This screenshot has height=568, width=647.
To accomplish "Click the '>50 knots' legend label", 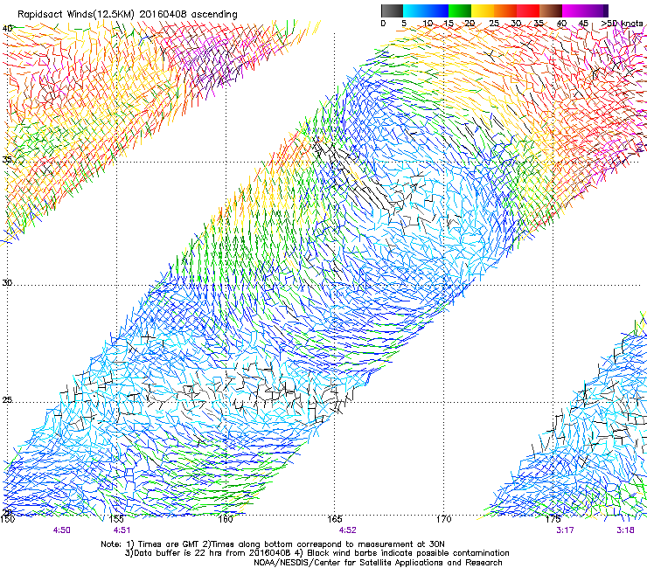I will click(622, 24).
